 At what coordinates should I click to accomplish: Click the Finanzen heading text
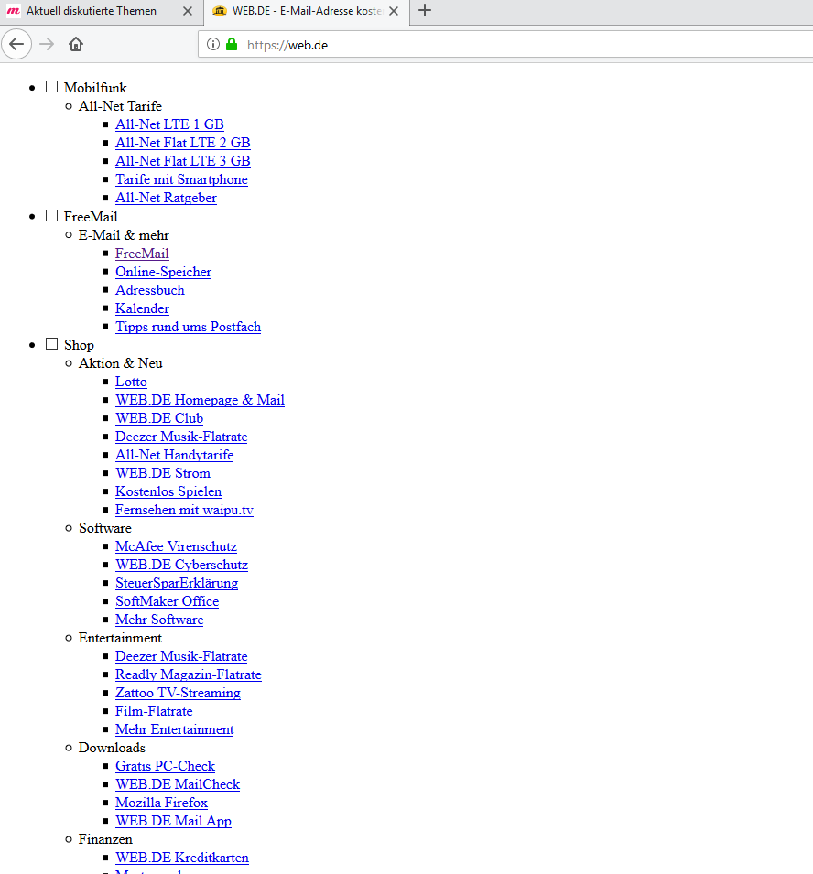[x=105, y=839]
